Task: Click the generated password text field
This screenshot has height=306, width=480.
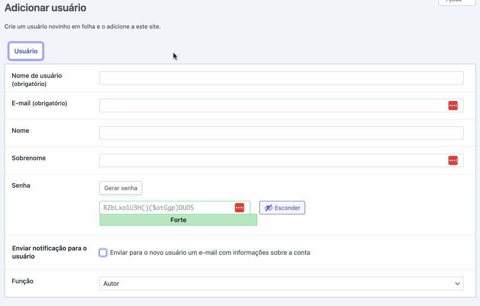Action: tap(175, 207)
